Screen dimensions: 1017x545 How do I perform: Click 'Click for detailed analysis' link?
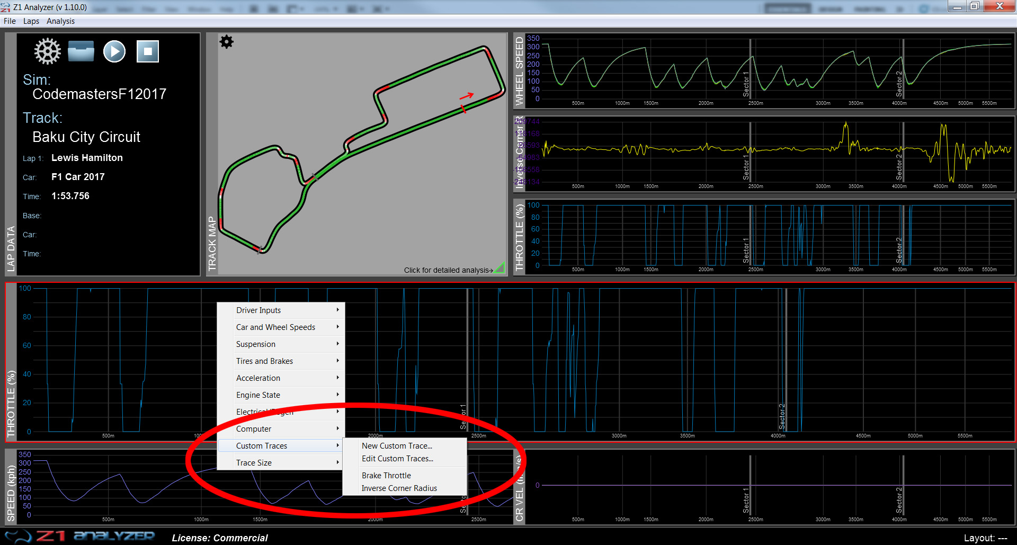(x=448, y=270)
